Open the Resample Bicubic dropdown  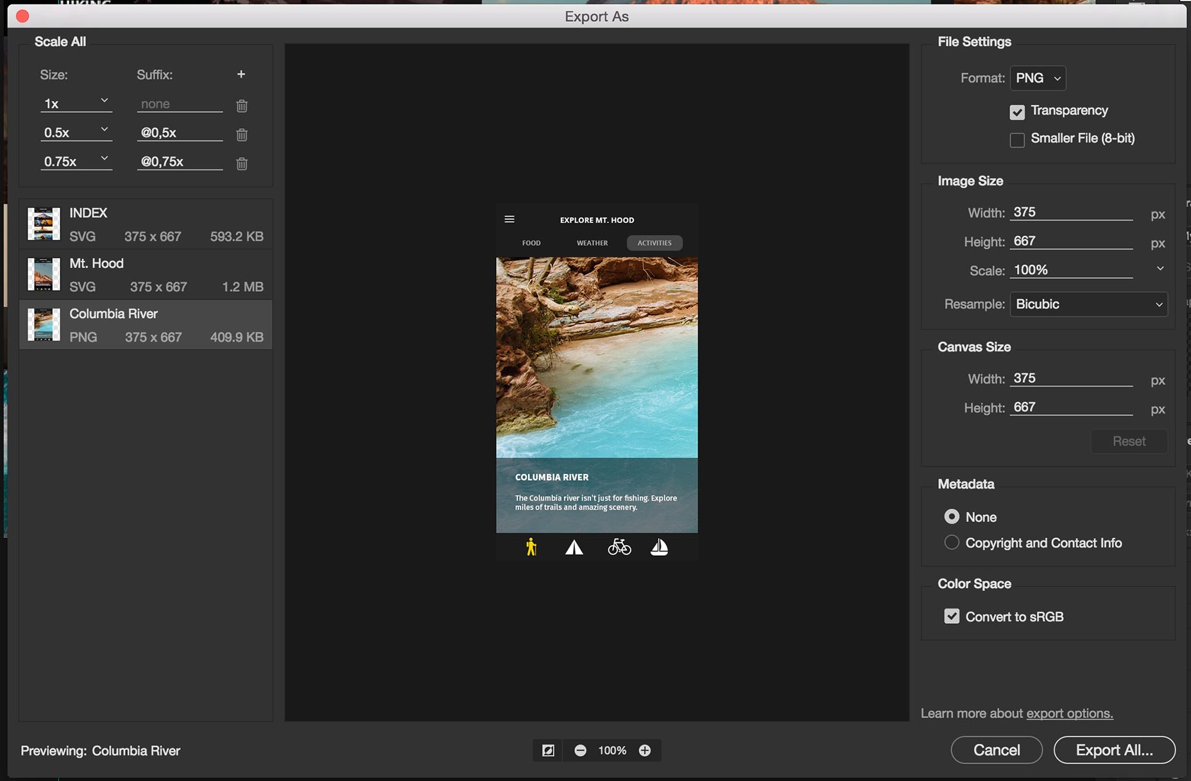[x=1088, y=305]
